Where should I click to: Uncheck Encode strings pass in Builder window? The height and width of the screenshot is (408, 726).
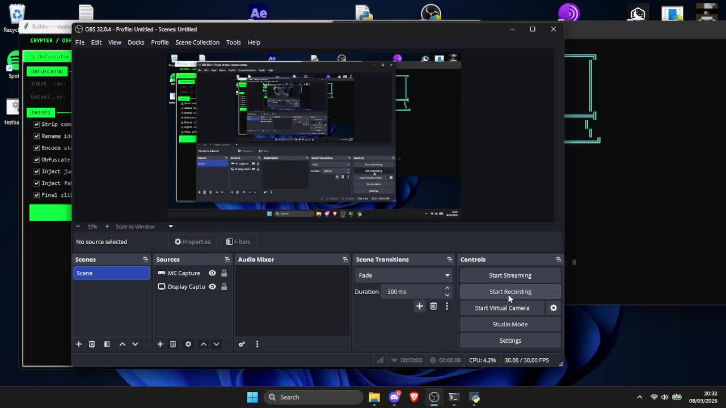point(37,148)
